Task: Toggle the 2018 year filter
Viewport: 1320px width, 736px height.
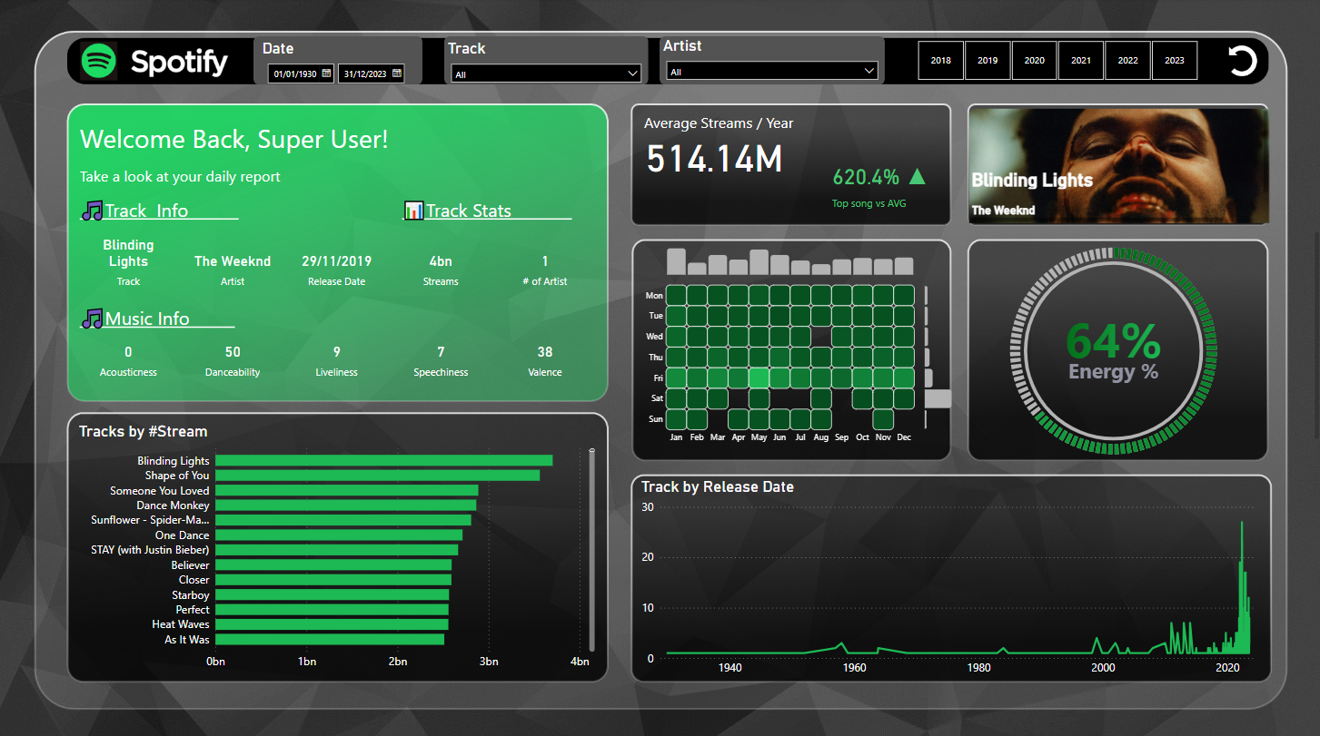Action: point(940,60)
